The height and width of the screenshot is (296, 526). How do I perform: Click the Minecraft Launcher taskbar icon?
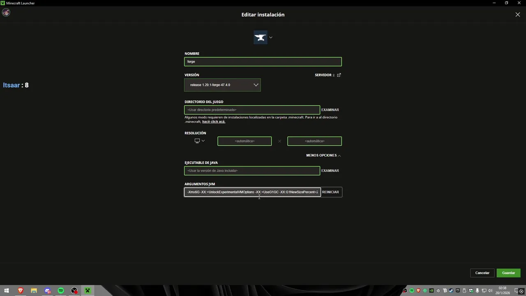click(88, 291)
